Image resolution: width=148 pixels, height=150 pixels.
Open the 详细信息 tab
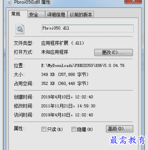56,14
